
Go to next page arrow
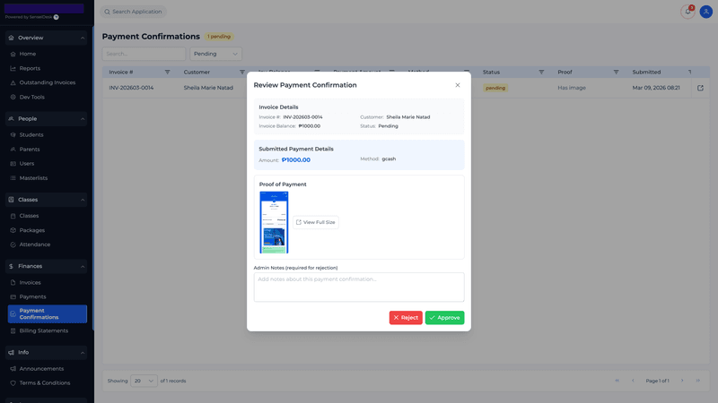coord(682,381)
